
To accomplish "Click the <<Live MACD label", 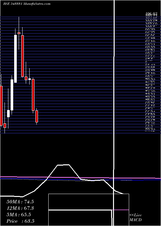I will point(136,218).
